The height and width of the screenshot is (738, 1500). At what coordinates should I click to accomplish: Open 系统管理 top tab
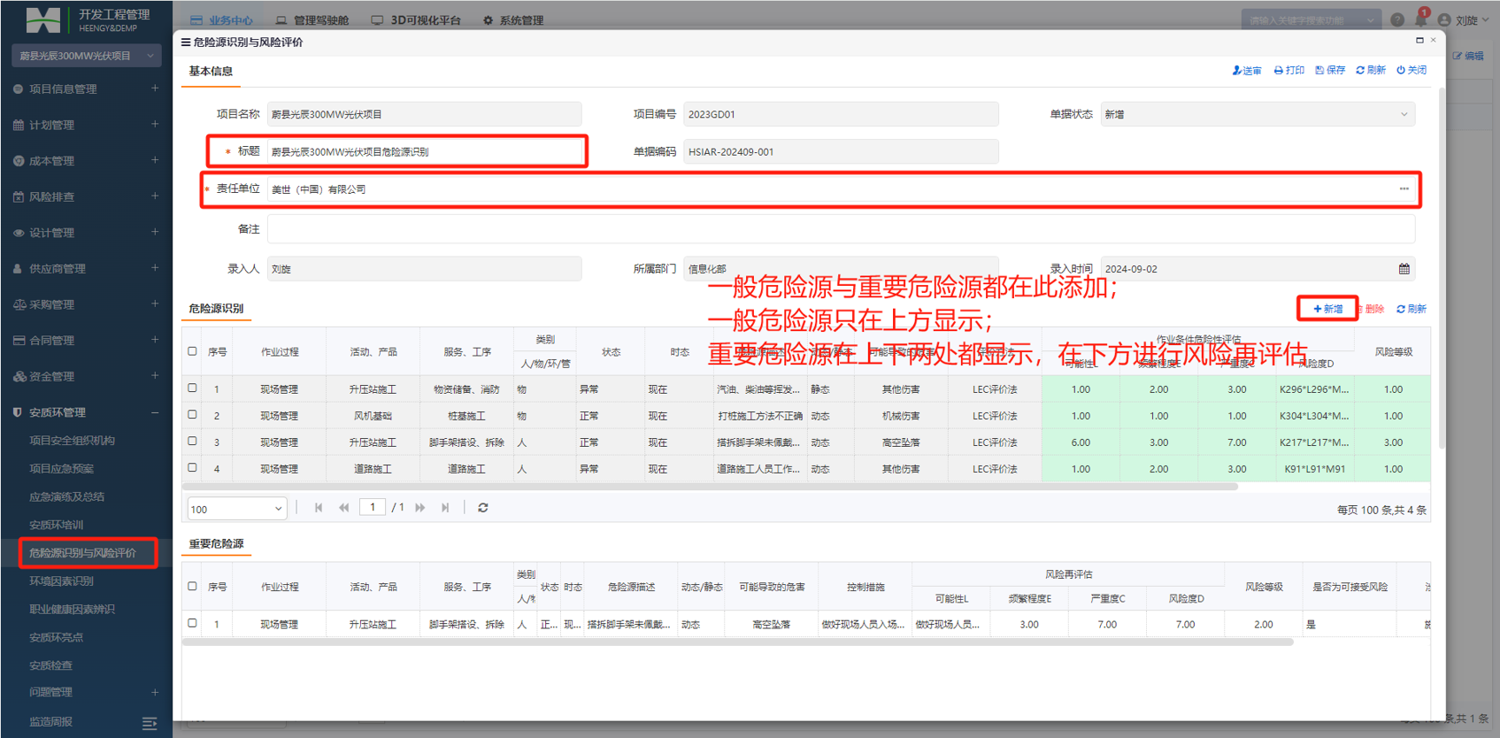click(513, 20)
